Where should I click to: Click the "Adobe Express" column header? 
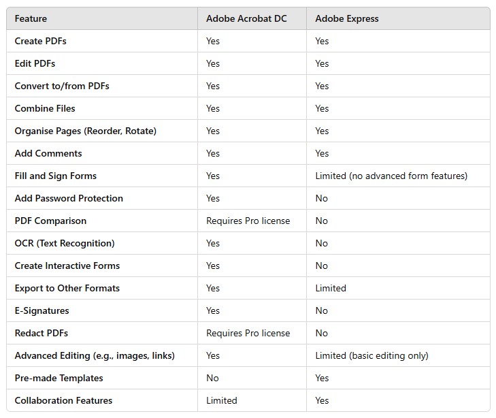347,18
